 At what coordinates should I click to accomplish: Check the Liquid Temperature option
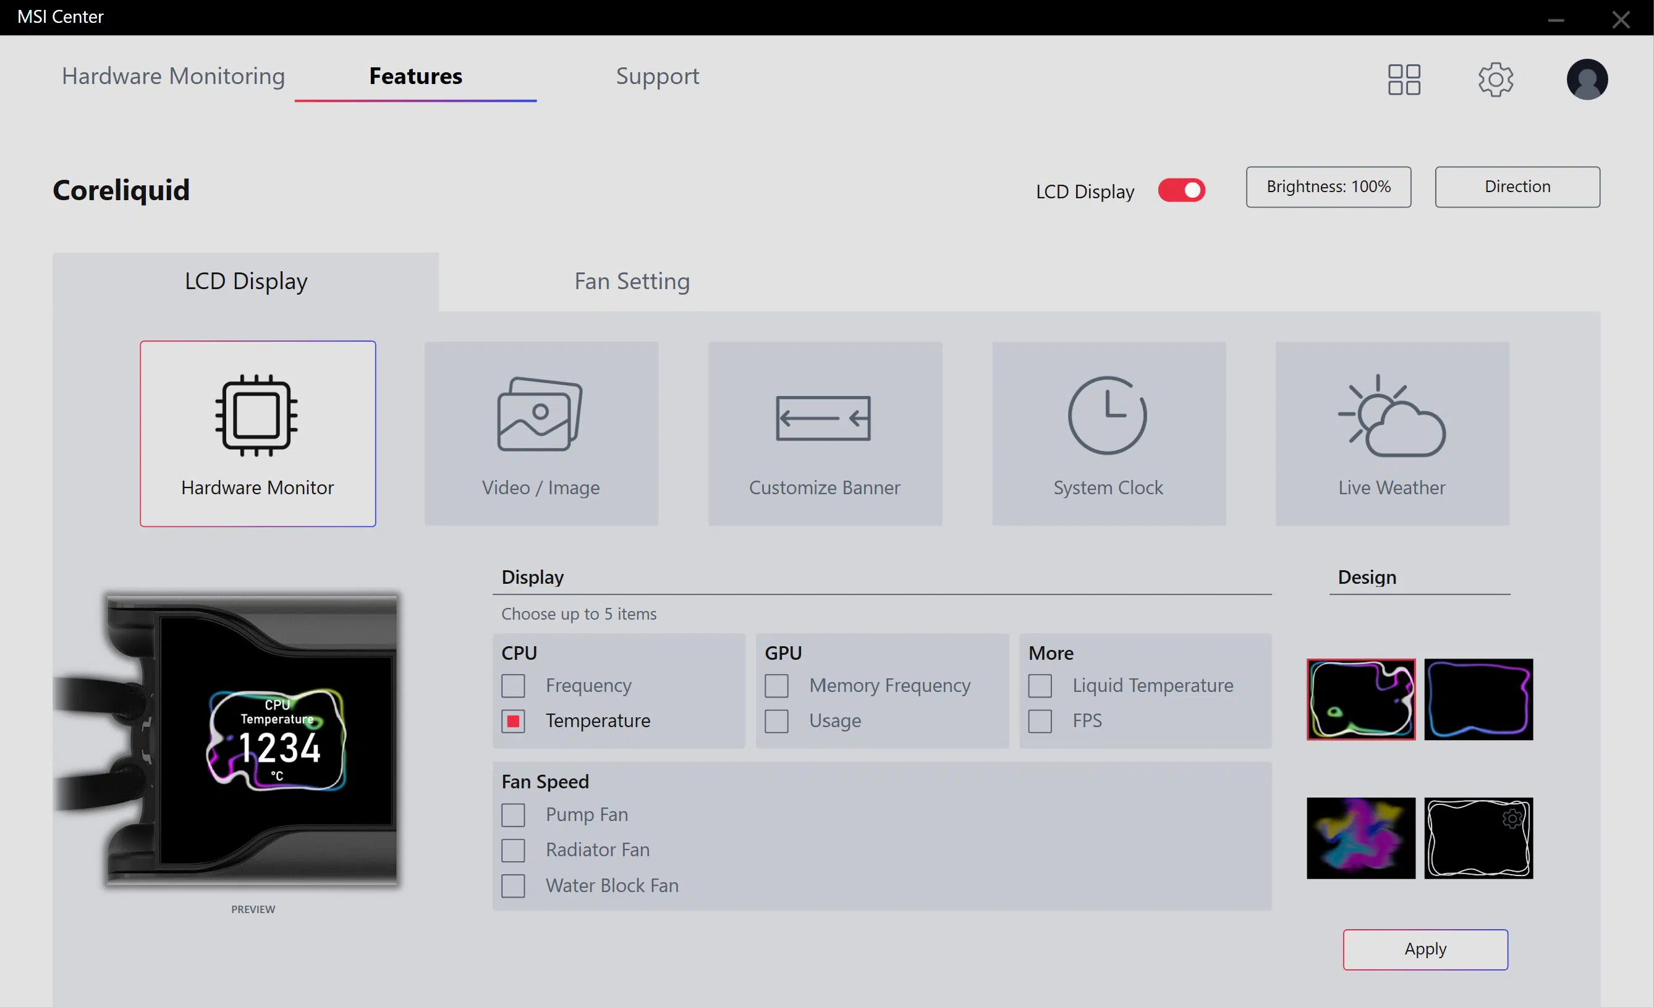tap(1040, 686)
